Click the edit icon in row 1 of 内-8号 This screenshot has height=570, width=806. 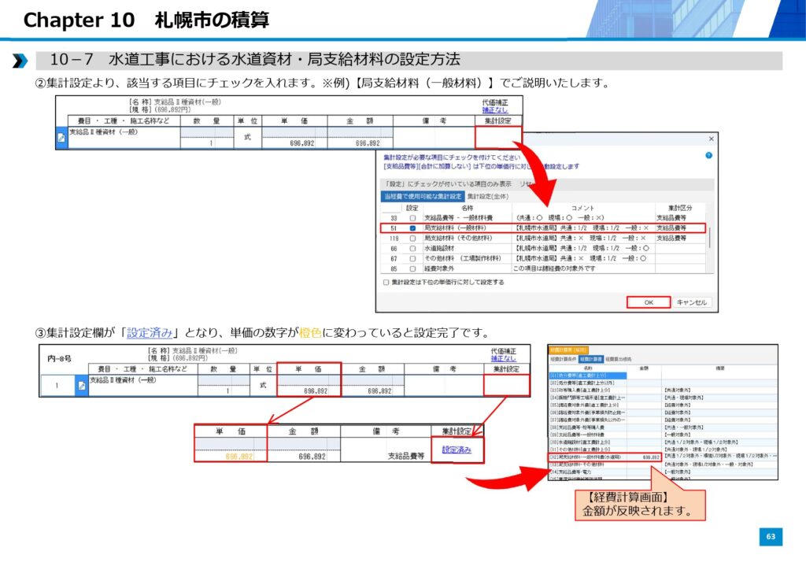pos(81,385)
